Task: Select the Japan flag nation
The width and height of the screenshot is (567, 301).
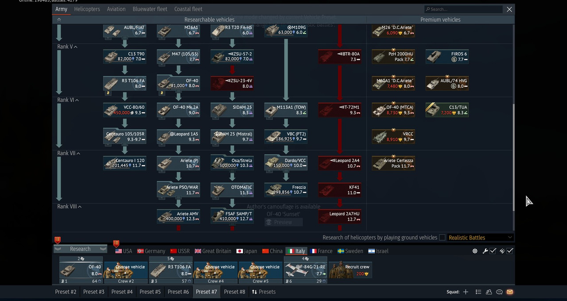Action: pyautogui.click(x=246, y=251)
